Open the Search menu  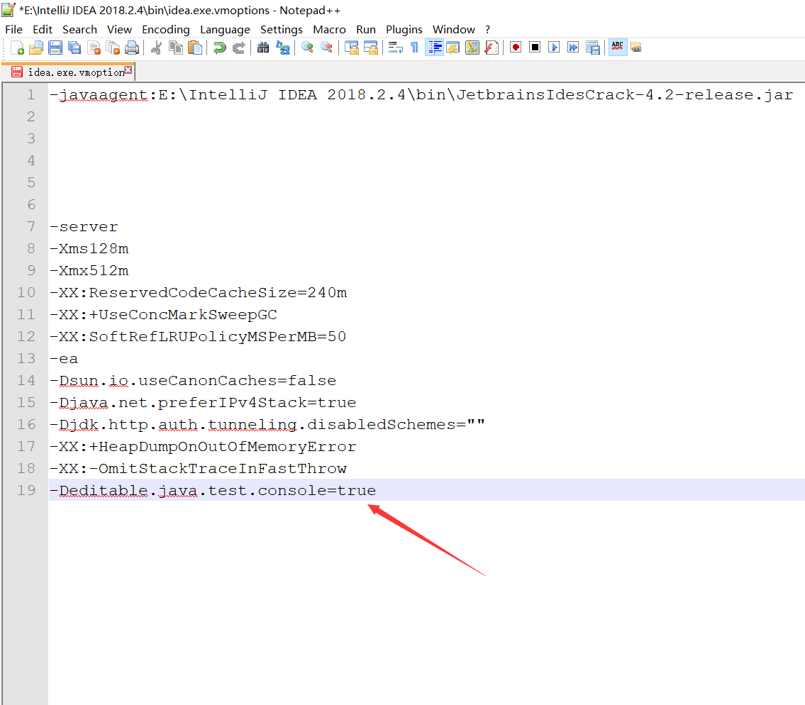click(79, 29)
